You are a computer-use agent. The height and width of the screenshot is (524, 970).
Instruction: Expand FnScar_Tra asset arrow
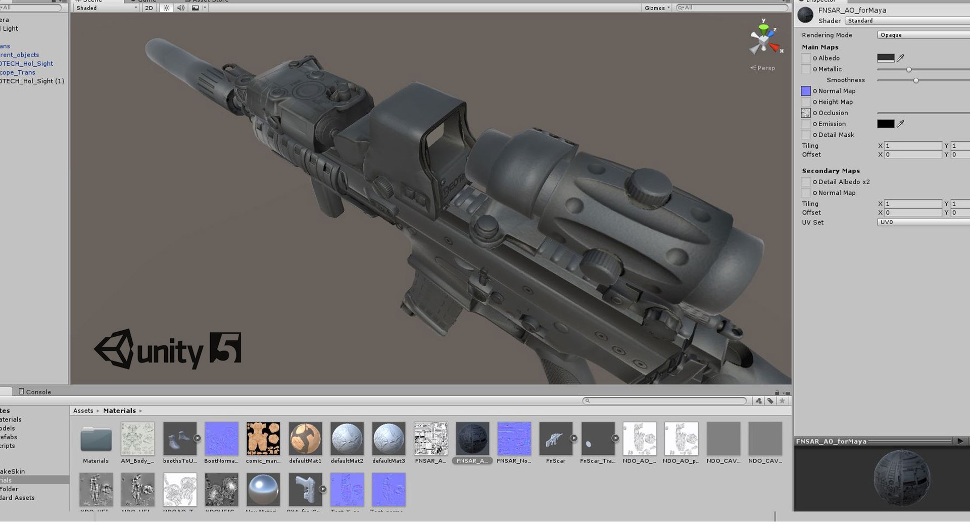pyautogui.click(x=615, y=438)
